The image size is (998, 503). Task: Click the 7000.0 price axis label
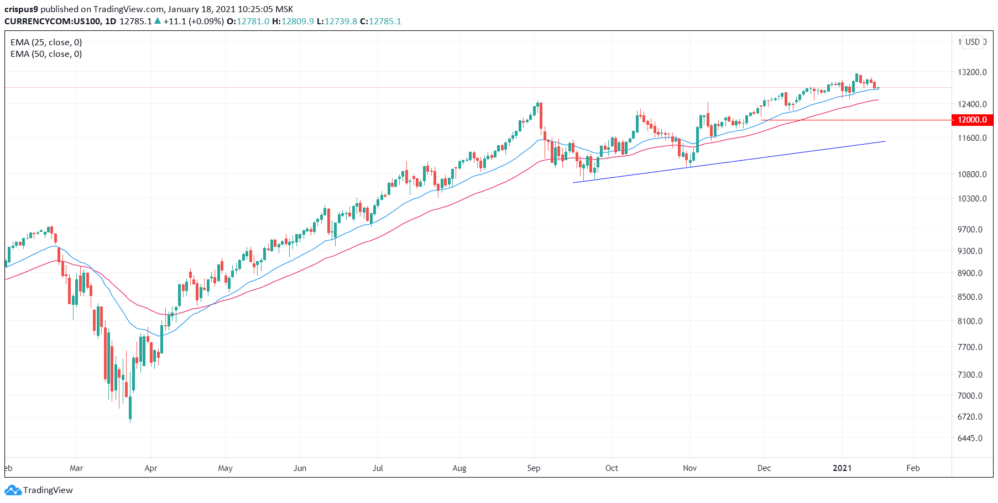point(970,396)
